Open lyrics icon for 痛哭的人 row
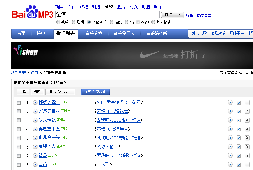The height and width of the screenshot is (170, 253). pyautogui.click(x=239, y=146)
